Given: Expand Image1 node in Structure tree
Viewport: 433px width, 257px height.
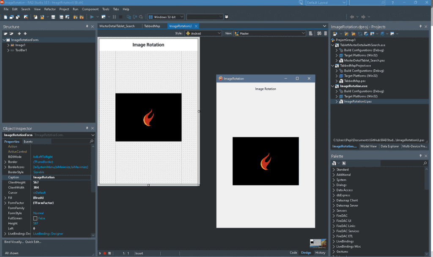Looking at the screenshot, I should click(x=8, y=45).
